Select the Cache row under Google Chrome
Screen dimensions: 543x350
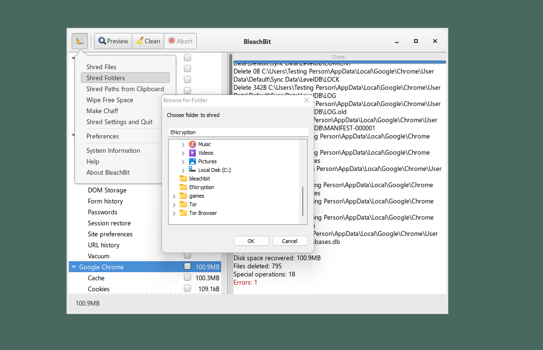point(145,278)
